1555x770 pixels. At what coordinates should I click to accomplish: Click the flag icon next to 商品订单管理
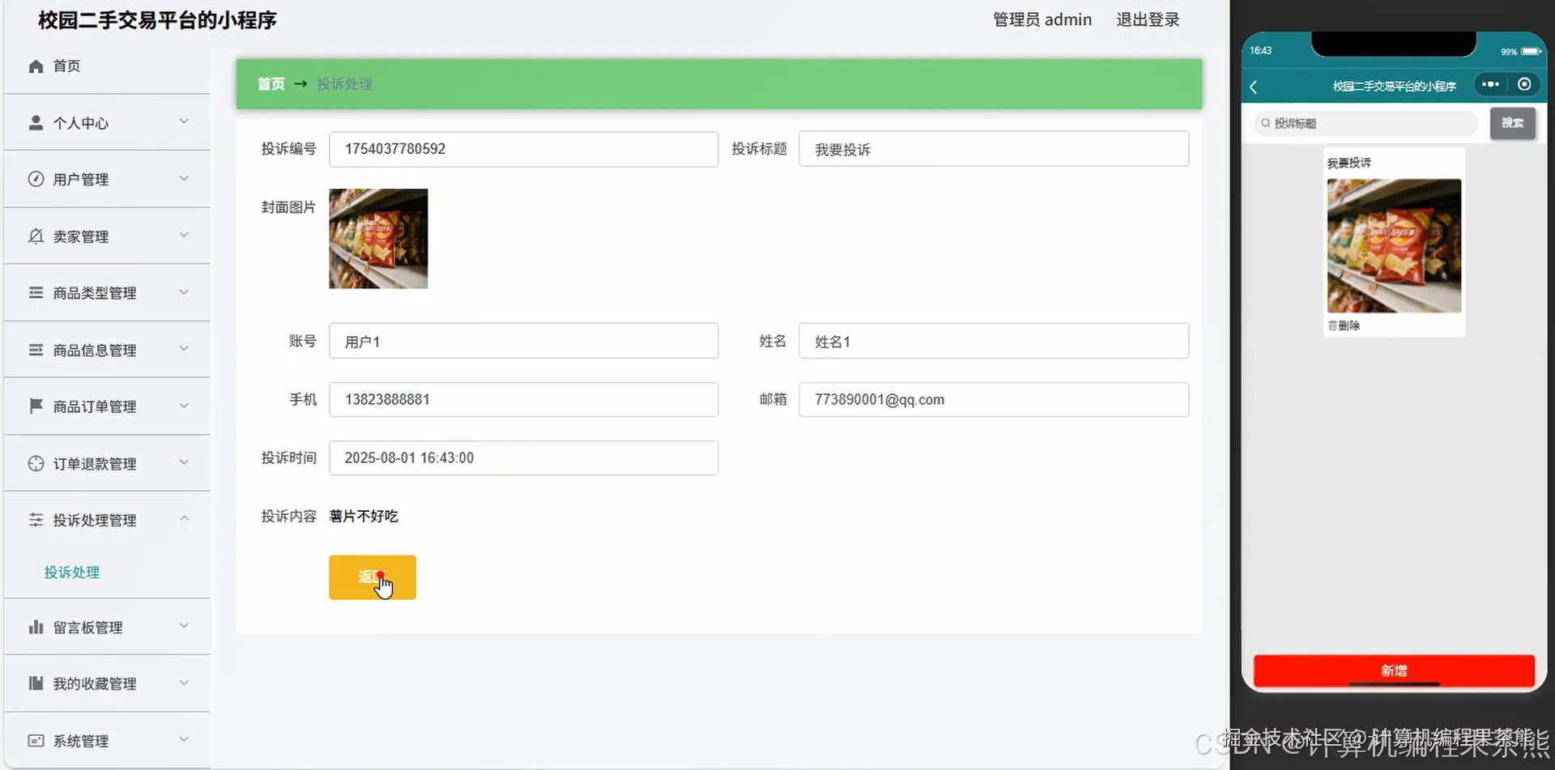(36, 406)
